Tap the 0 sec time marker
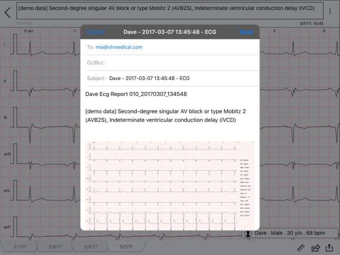This screenshot has height=255, width=340. click(29, 31)
